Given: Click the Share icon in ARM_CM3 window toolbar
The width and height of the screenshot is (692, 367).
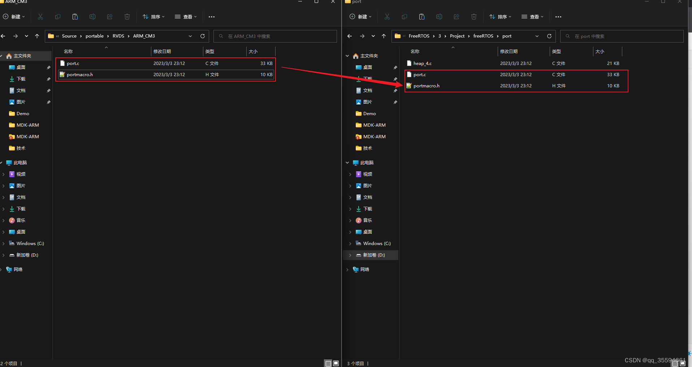Looking at the screenshot, I should coord(110,17).
